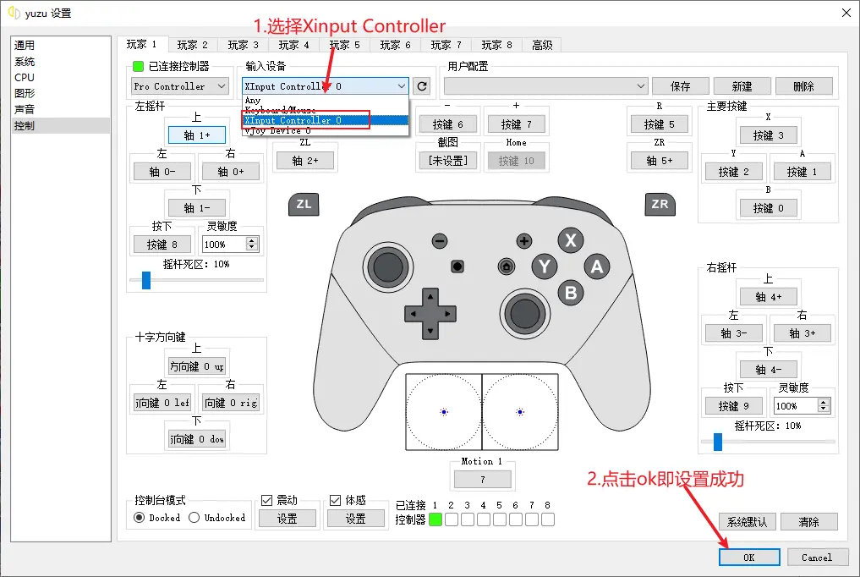This screenshot has height=577, width=860.
Task: Click the refresh input devices icon
Action: click(x=420, y=85)
